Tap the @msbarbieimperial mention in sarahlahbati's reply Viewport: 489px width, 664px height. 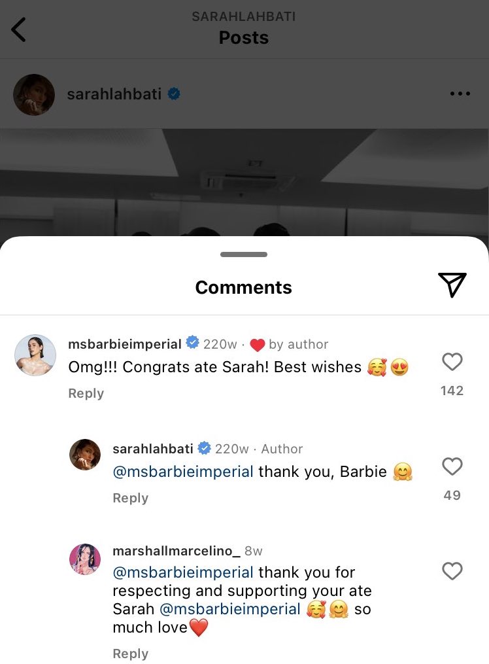[183, 472]
